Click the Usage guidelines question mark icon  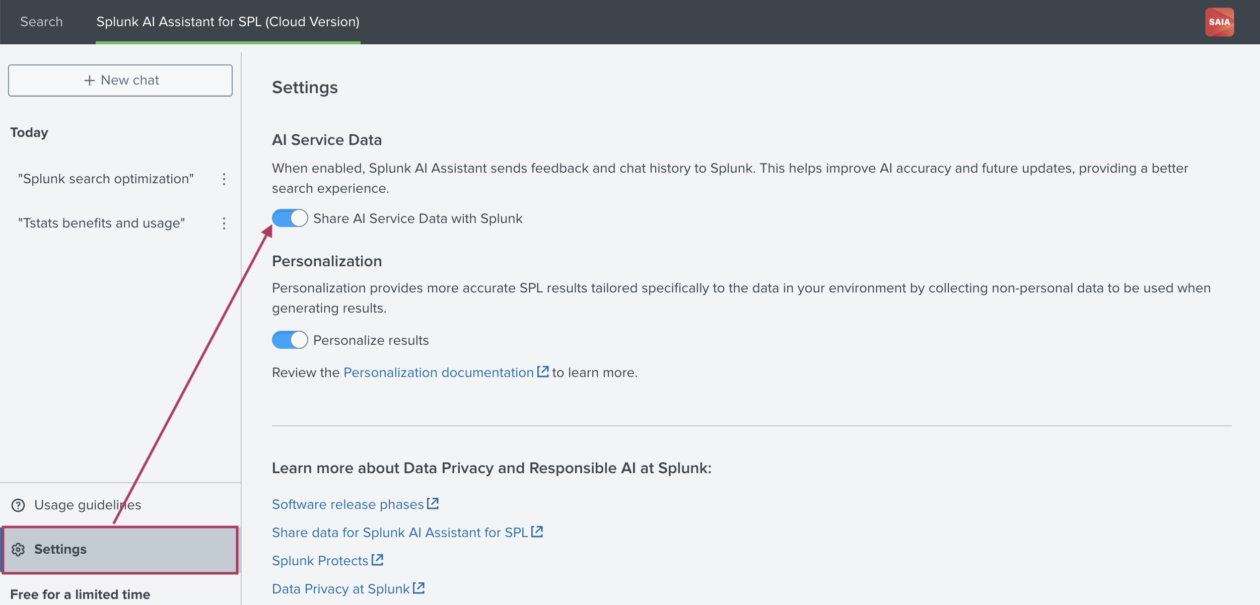(18, 505)
